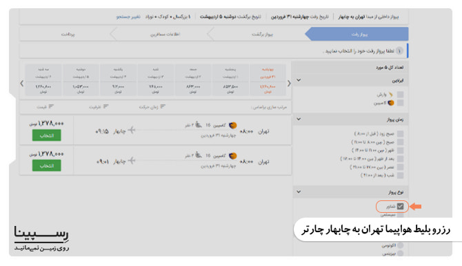462x266 pixels.
Task: Check the noon 11:00 to 14:00 filter
Action: coord(400,150)
